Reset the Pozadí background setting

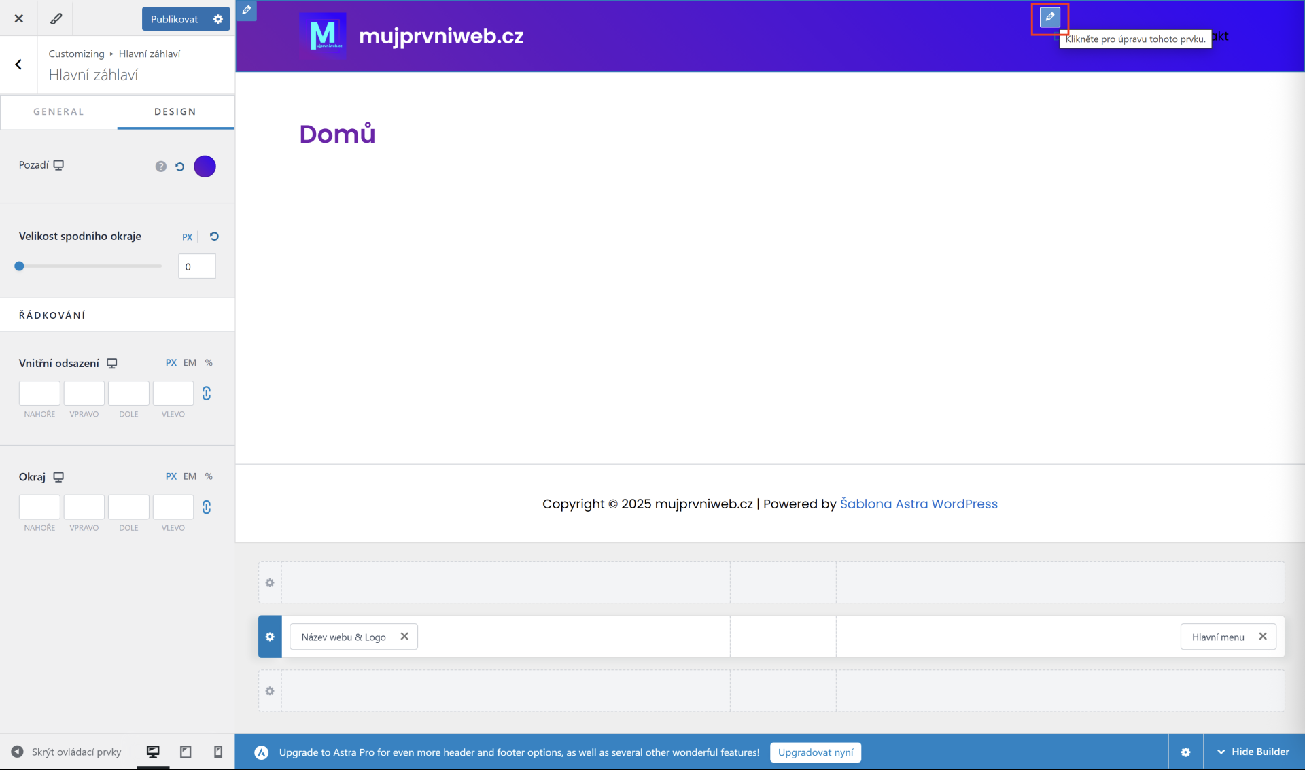click(x=180, y=167)
